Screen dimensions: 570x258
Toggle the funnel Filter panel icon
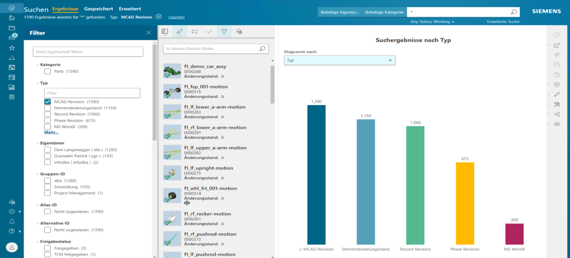[x=224, y=32]
